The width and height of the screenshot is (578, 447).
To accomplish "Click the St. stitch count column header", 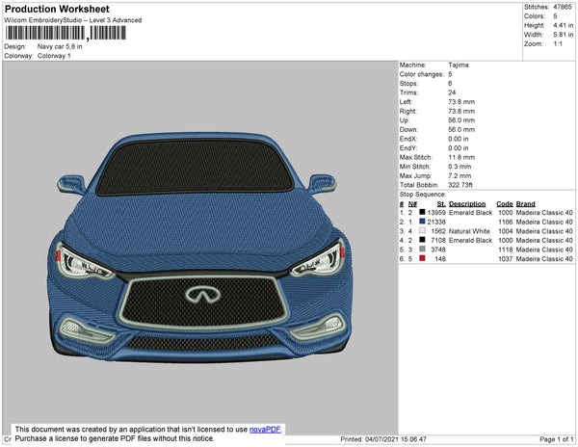I will pos(441,203).
